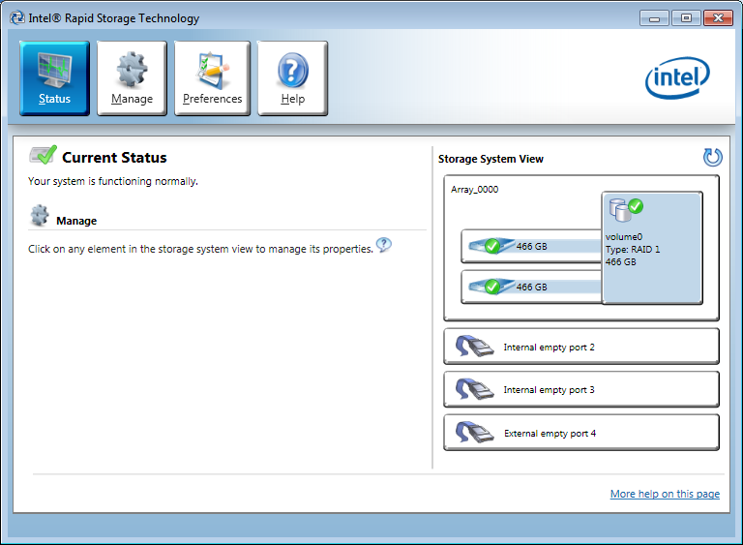Select External empty port 4
The width and height of the screenshot is (743, 545).
click(x=581, y=433)
